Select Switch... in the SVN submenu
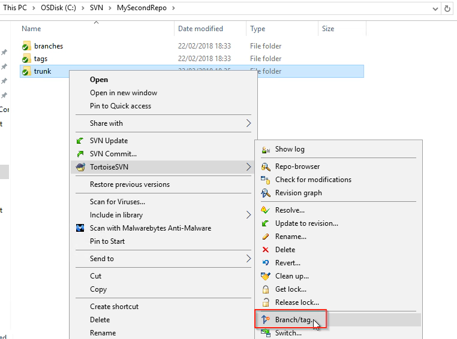This screenshot has width=457, height=339. (288, 333)
